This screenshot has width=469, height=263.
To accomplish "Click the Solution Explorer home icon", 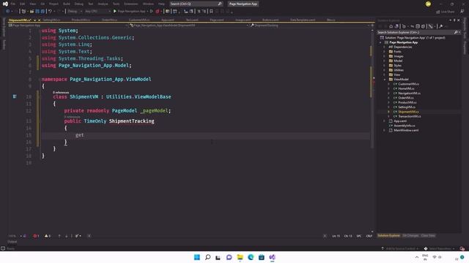I will tap(391, 26).
